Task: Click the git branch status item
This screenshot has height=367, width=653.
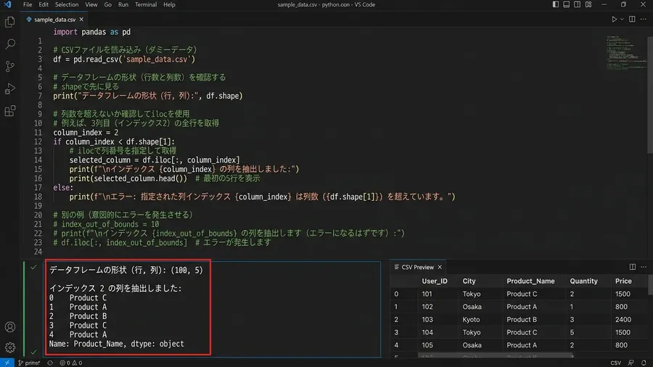Action: pyautogui.click(x=29, y=363)
